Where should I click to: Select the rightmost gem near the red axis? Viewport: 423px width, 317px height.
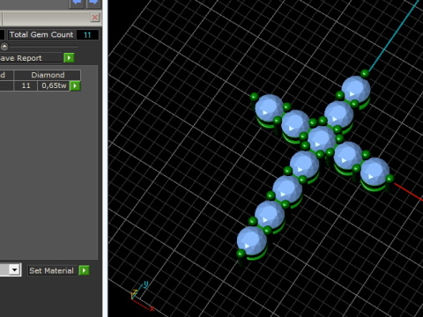click(375, 172)
